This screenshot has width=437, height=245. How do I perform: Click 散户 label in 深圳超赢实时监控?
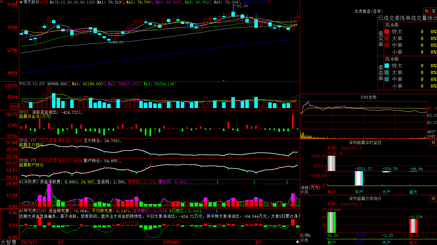pyautogui.click(x=331, y=192)
